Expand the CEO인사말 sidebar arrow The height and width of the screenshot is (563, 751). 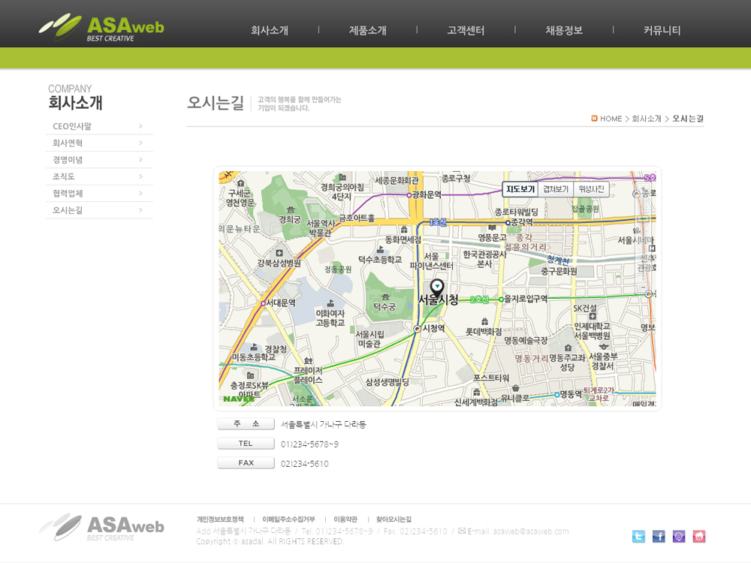(x=140, y=126)
